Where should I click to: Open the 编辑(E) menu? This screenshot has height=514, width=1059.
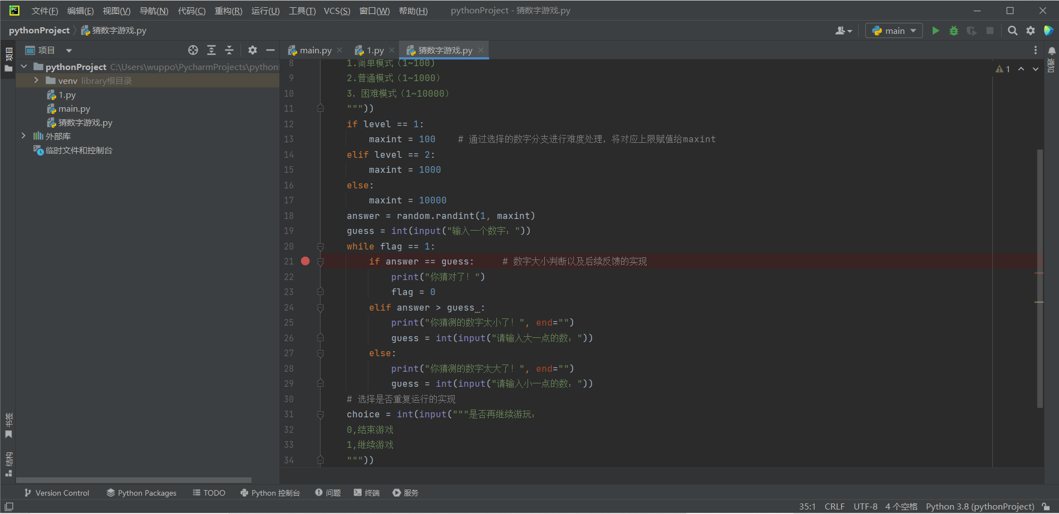click(x=81, y=11)
